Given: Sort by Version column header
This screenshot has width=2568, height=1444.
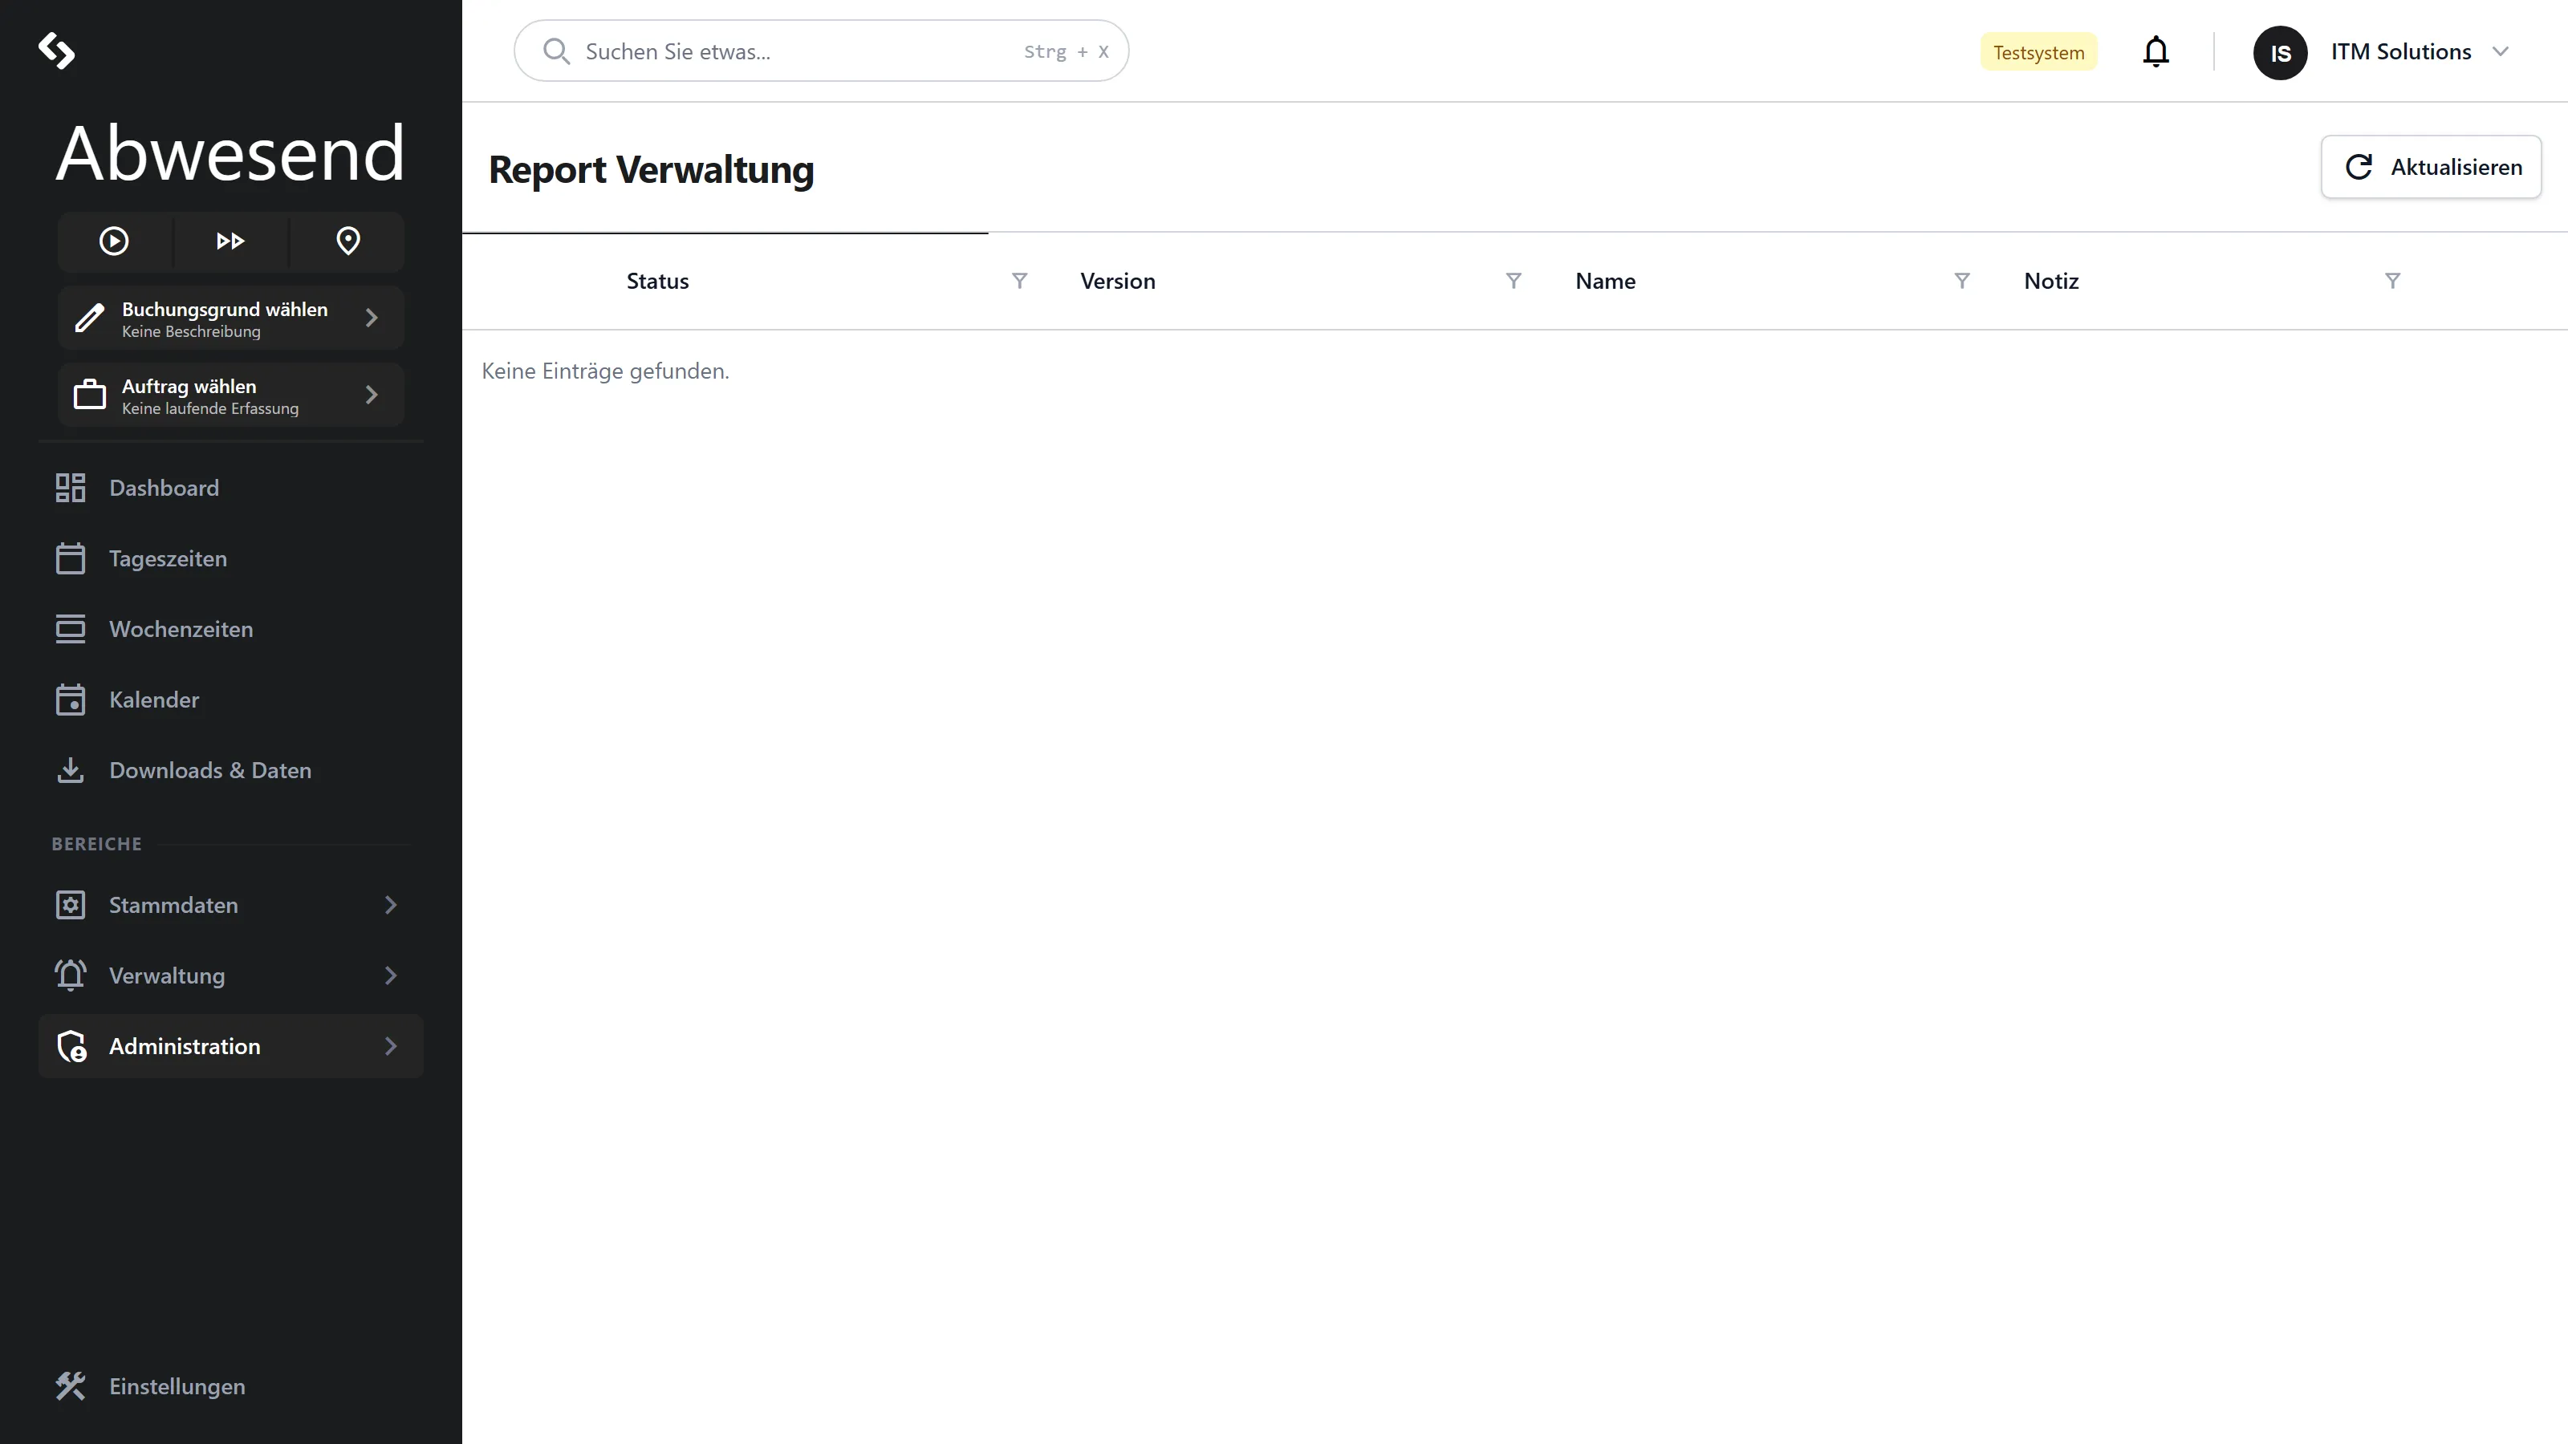Looking at the screenshot, I should click(x=1119, y=282).
